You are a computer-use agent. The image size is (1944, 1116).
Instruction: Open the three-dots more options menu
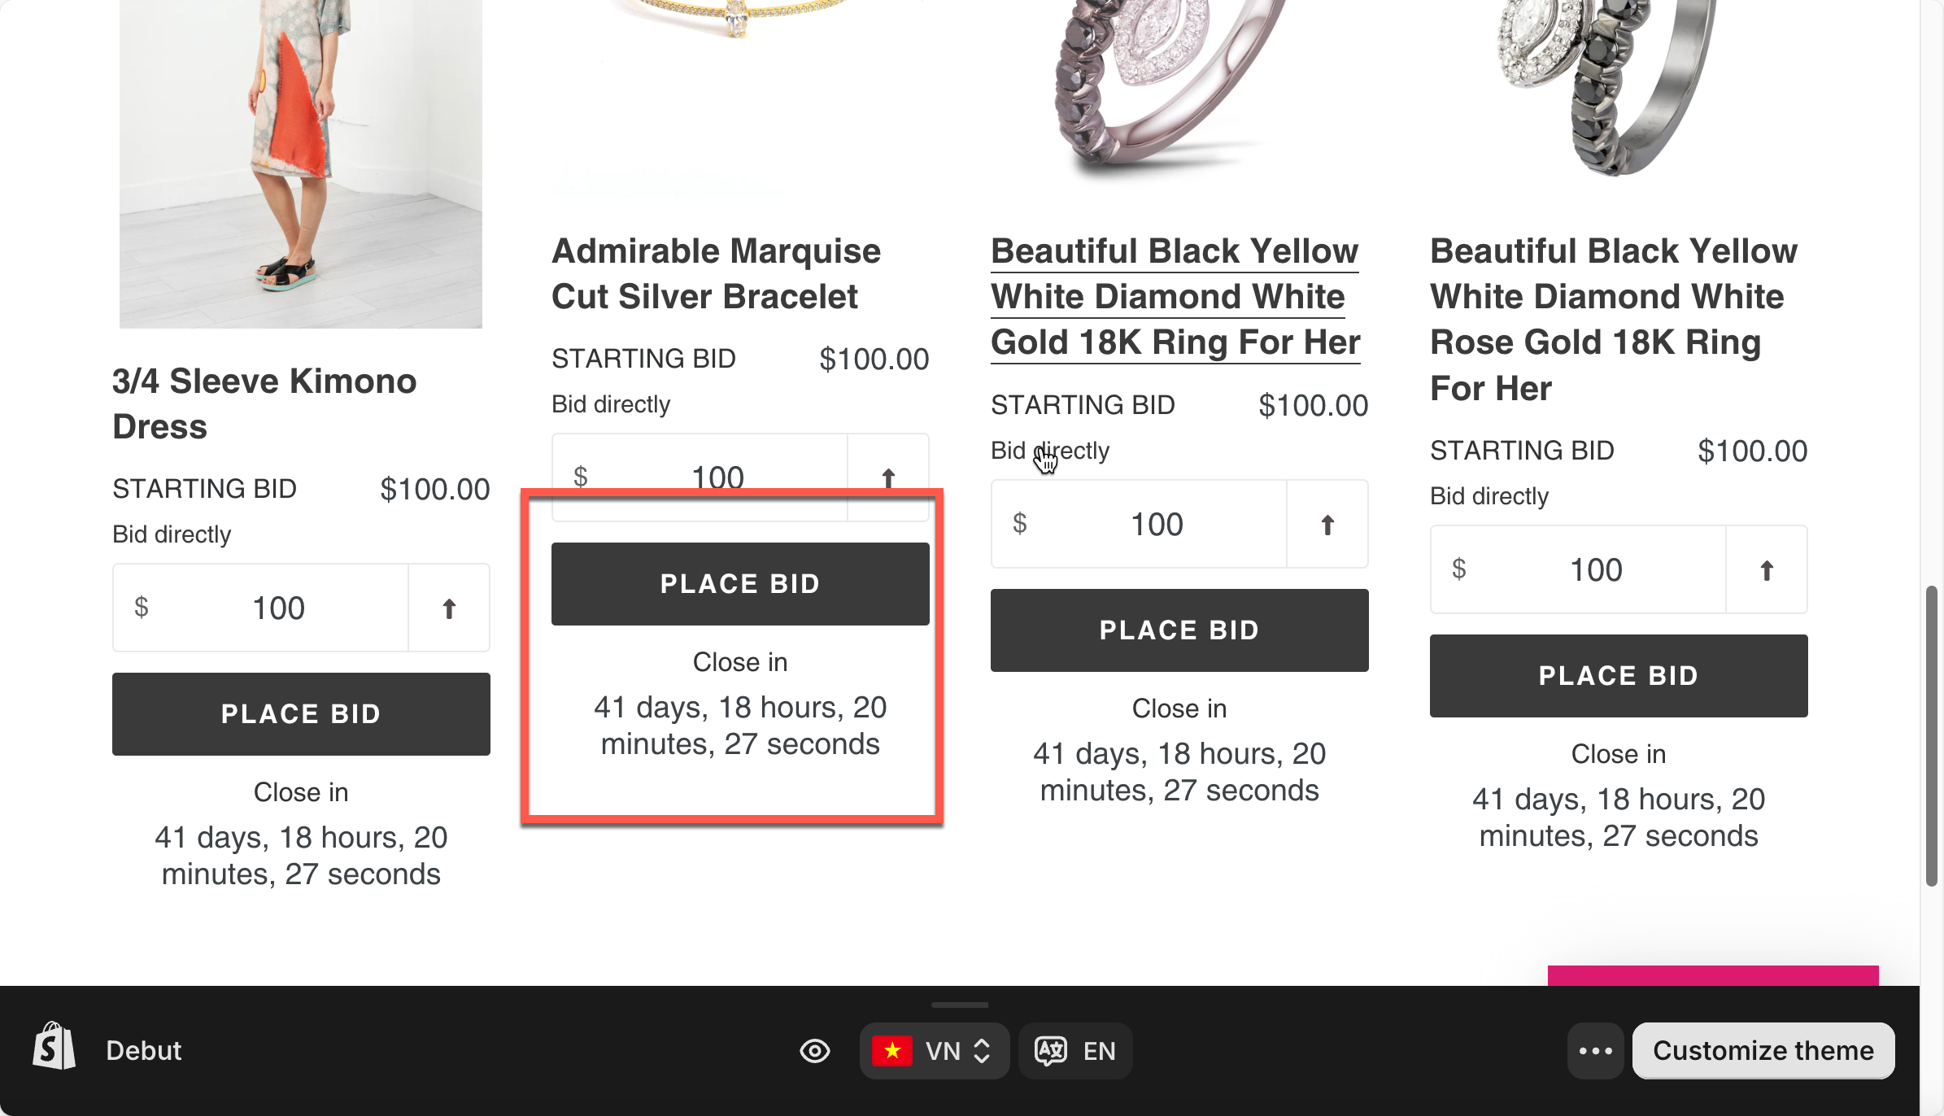[1595, 1051]
